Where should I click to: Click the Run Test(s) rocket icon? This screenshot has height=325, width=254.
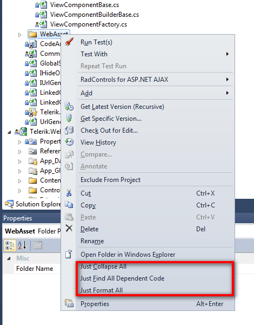69,42
